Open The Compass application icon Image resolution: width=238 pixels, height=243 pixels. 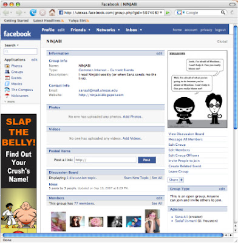coord(7,90)
